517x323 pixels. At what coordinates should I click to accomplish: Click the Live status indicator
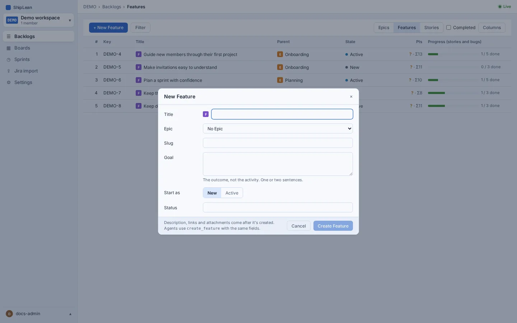pyautogui.click(x=504, y=6)
